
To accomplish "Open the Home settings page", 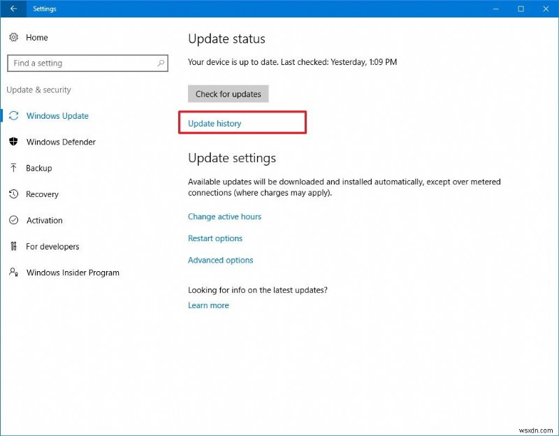I will [x=36, y=37].
